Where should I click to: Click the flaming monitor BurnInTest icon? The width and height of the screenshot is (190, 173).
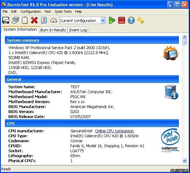(171, 53)
